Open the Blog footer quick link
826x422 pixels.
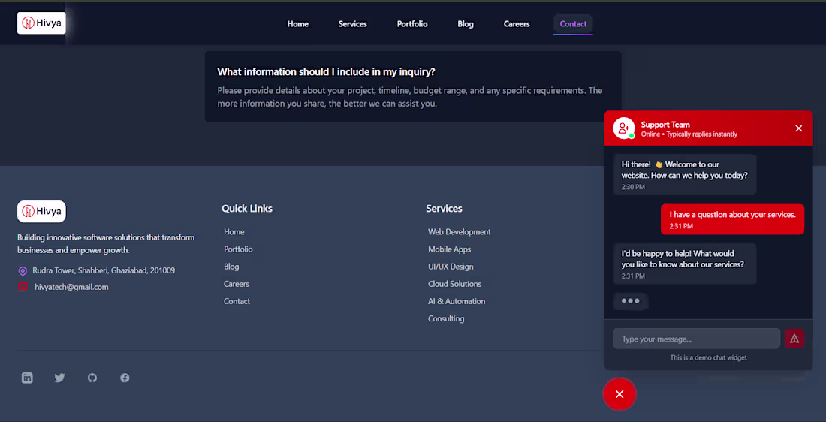tap(231, 267)
